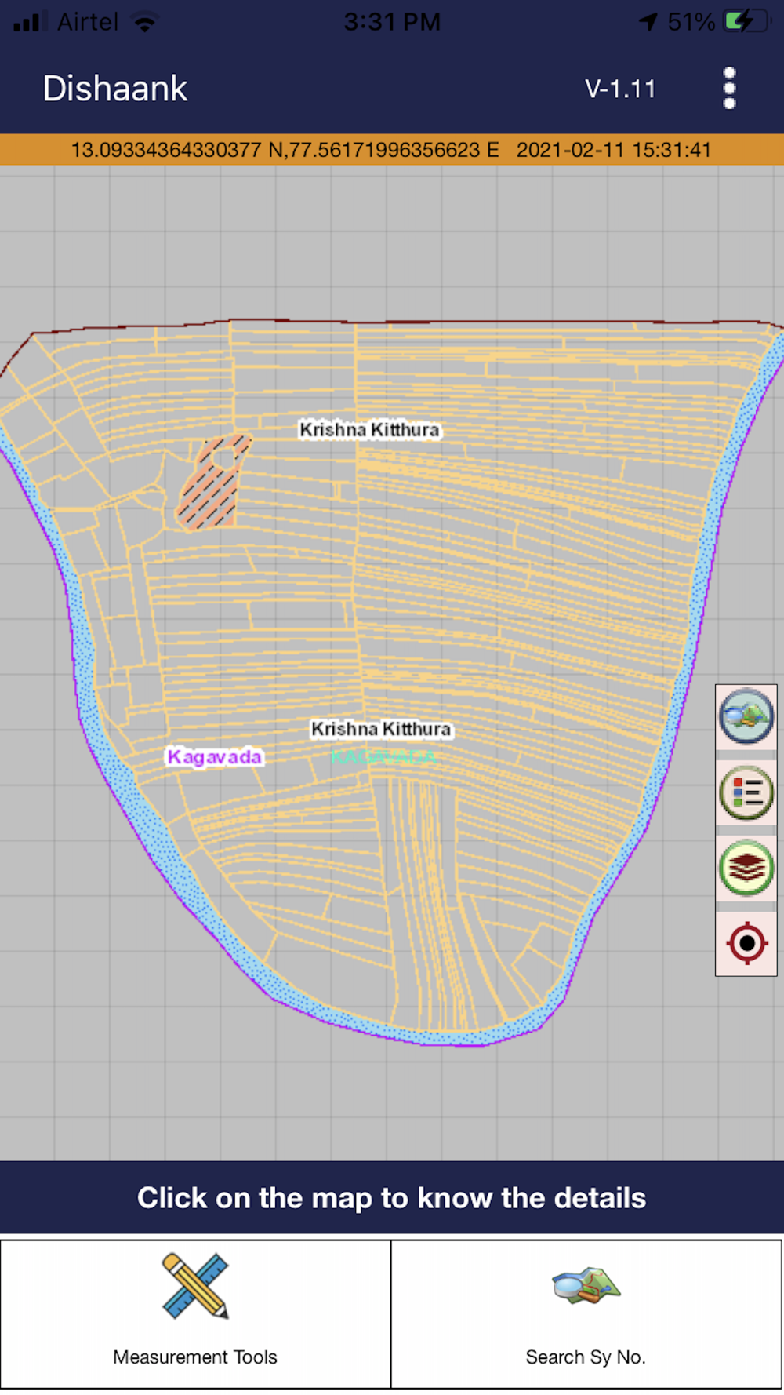
Task: Open the map legend list icon
Action: pyautogui.click(x=746, y=792)
